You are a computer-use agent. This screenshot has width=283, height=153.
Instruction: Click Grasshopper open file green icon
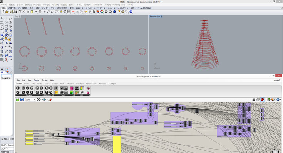point(18,99)
